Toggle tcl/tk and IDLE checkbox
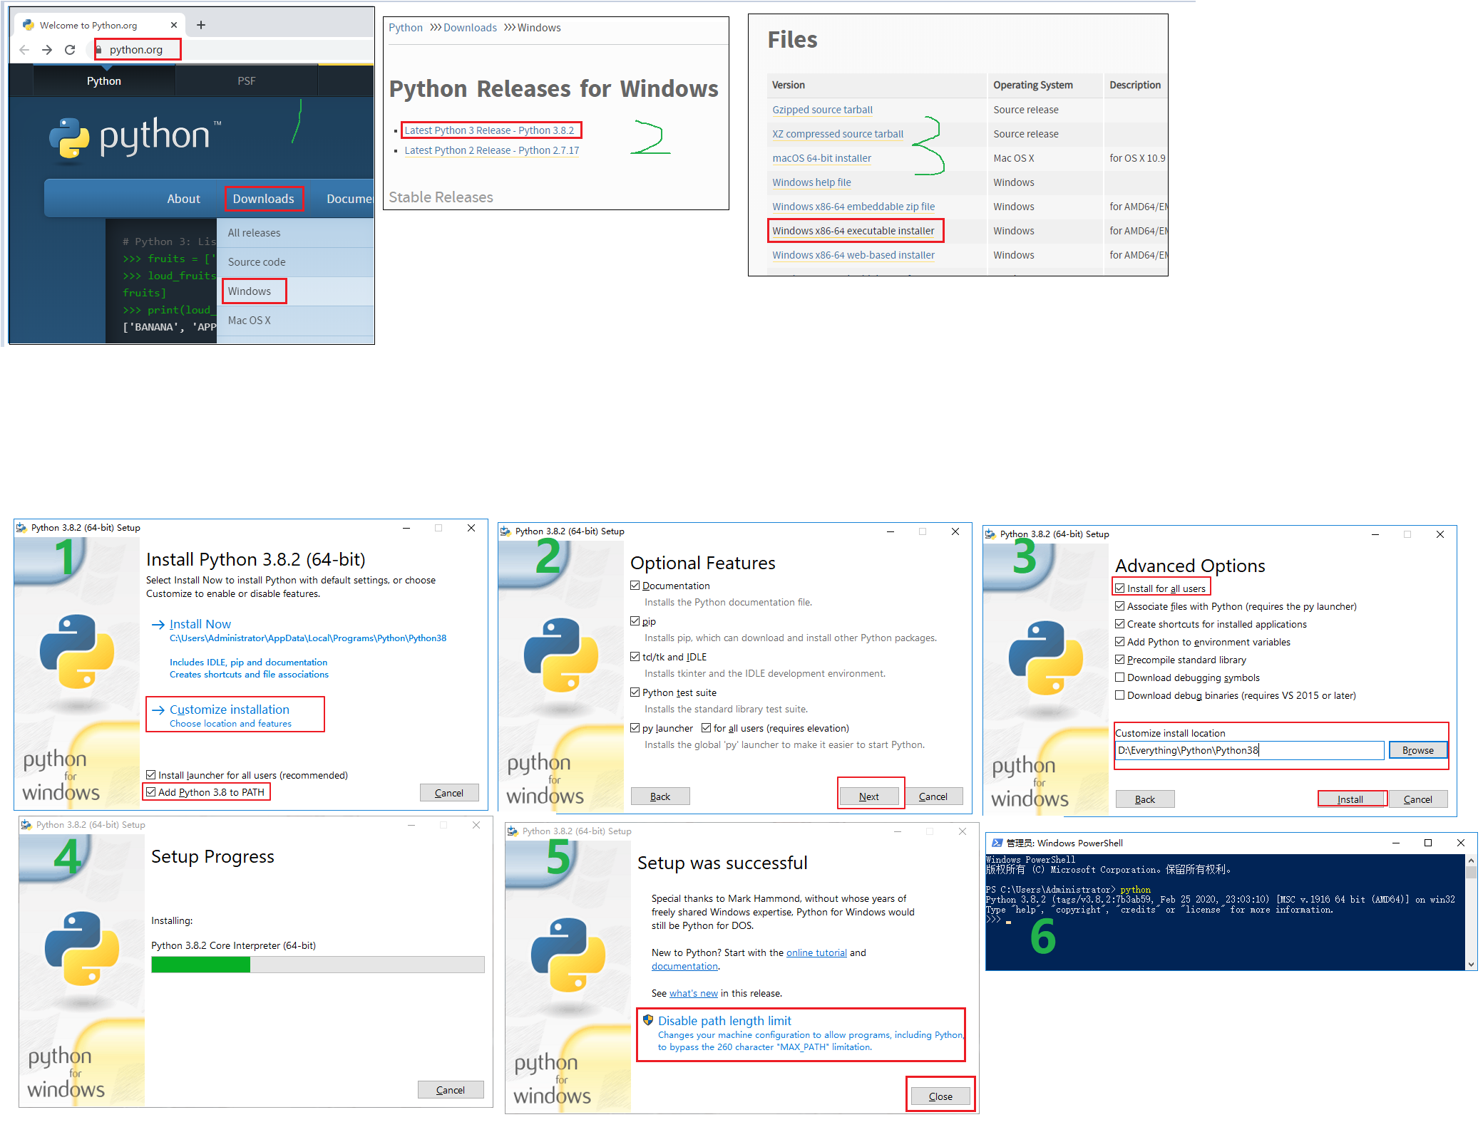The image size is (1483, 1127). (x=635, y=657)
